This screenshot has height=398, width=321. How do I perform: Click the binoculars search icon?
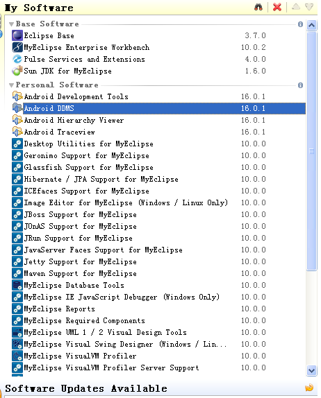[x=258, y=7]
